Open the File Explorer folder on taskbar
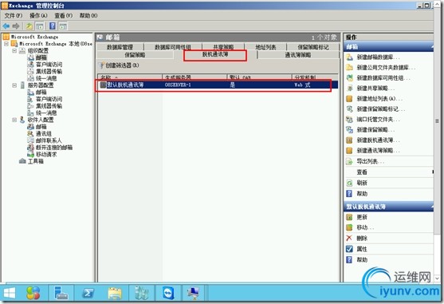Screen dimensions: 444x304 click(x=115, y=293)
